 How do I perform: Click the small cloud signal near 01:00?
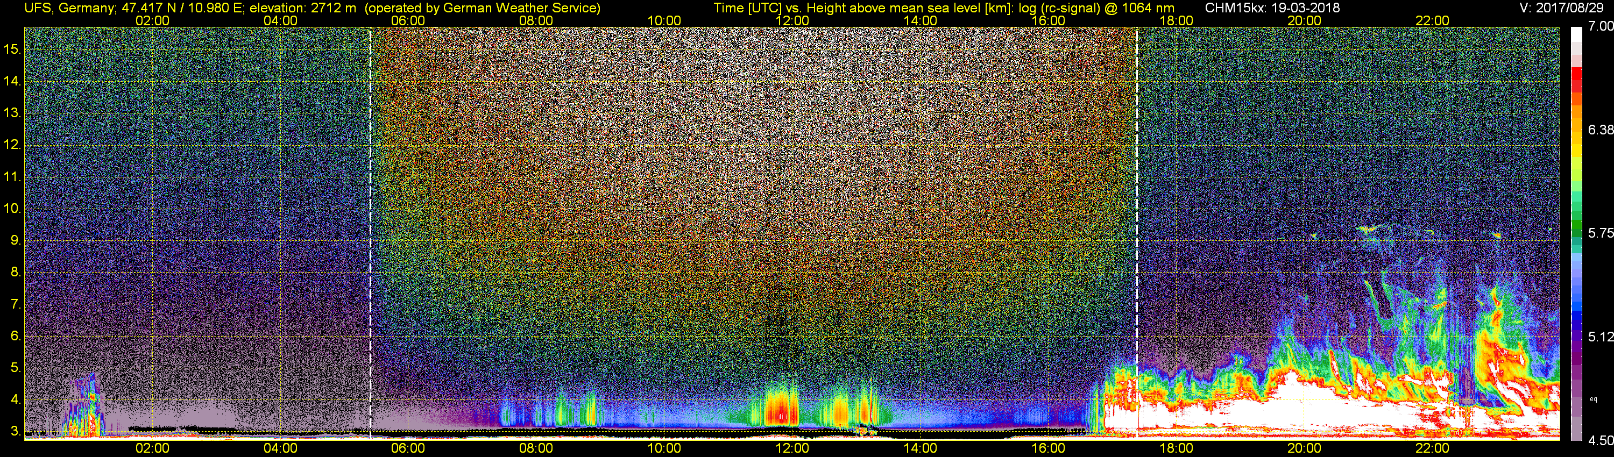(84, 407)
